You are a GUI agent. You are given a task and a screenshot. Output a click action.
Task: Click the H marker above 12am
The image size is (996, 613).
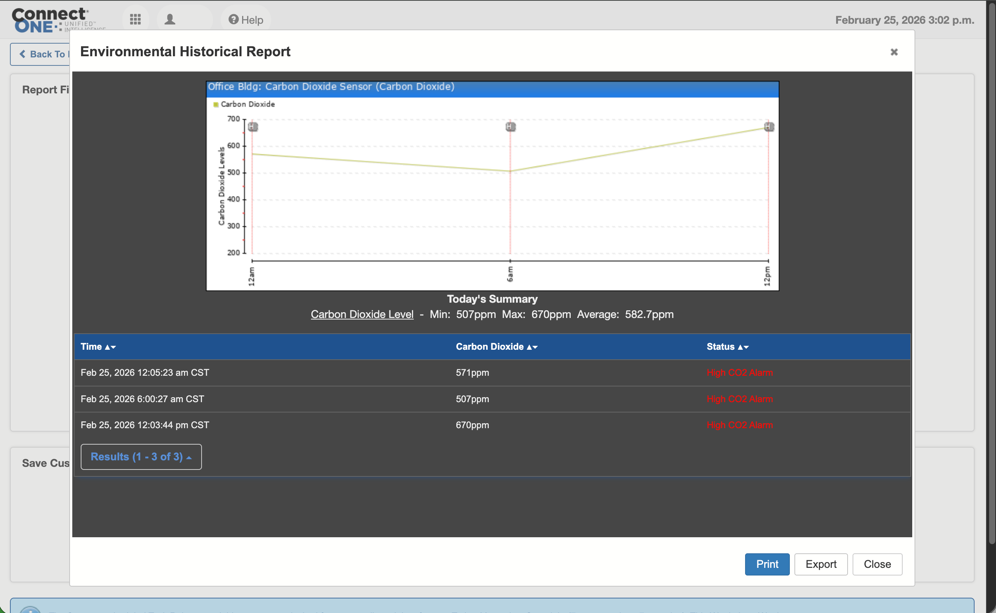point(253,127)
